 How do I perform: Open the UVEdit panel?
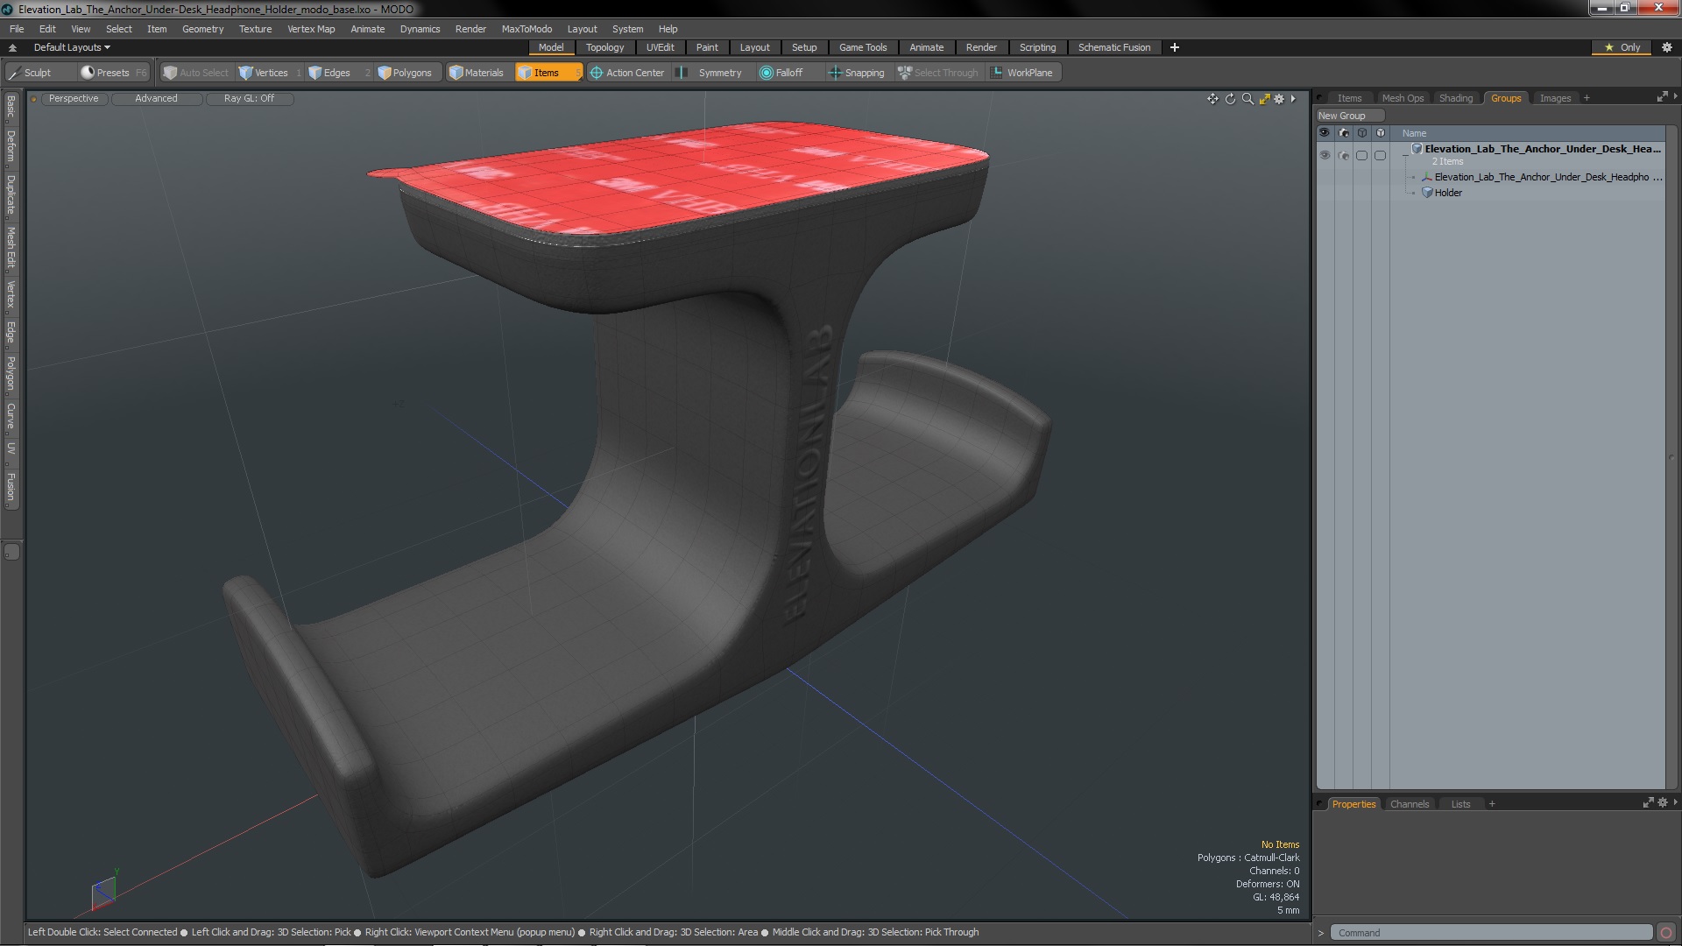pos(660,47)
